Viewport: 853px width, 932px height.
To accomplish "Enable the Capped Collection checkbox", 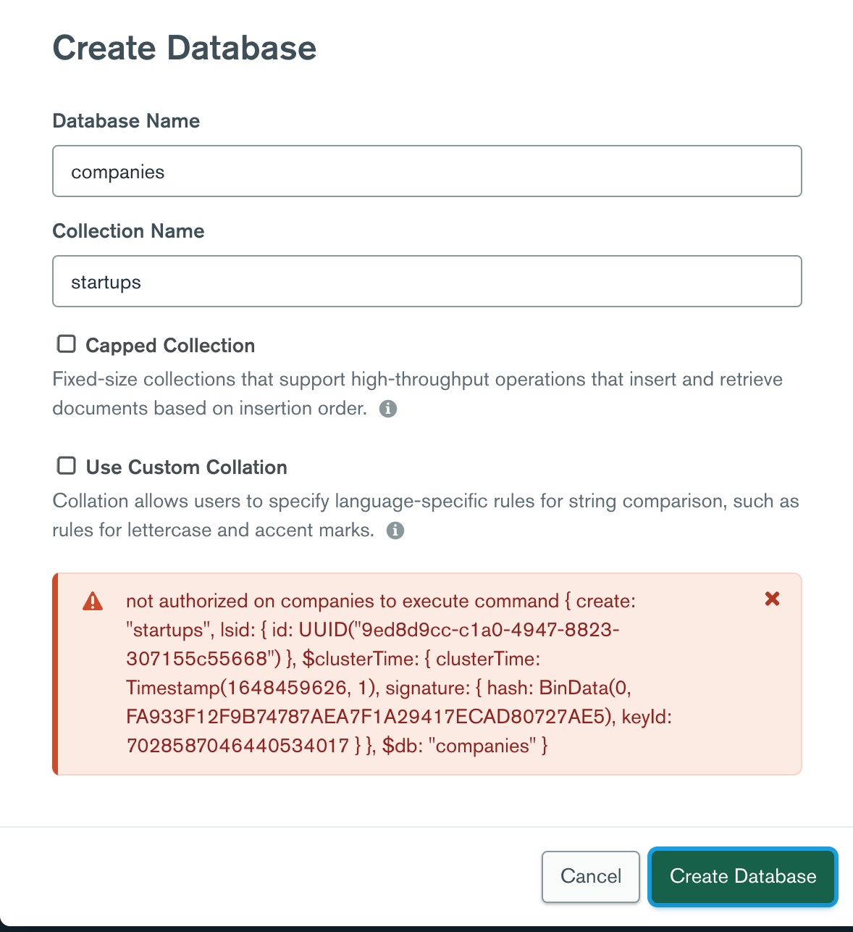I will [67, 344].
